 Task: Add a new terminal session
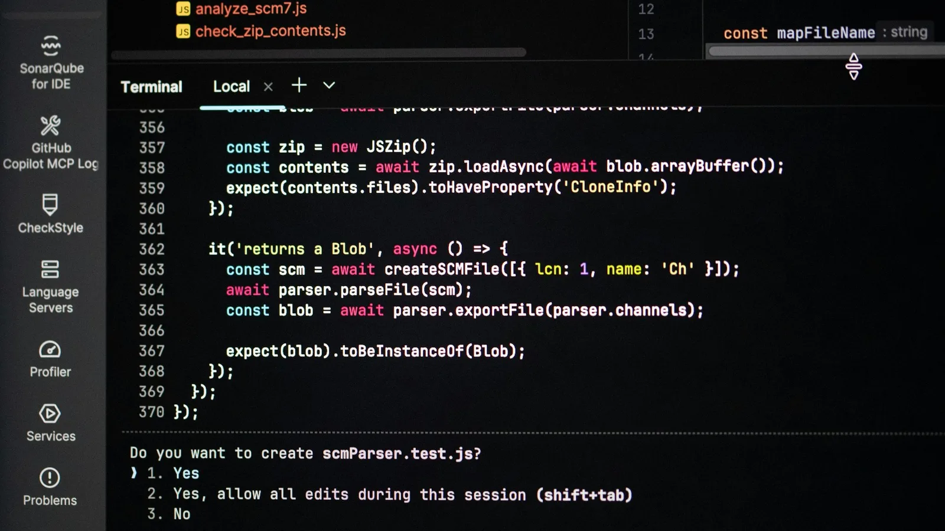[299, 86]
